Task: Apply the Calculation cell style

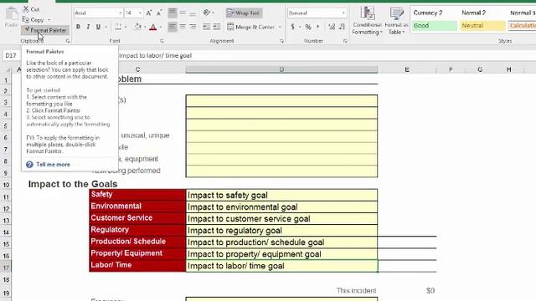Action: [522, 26]
